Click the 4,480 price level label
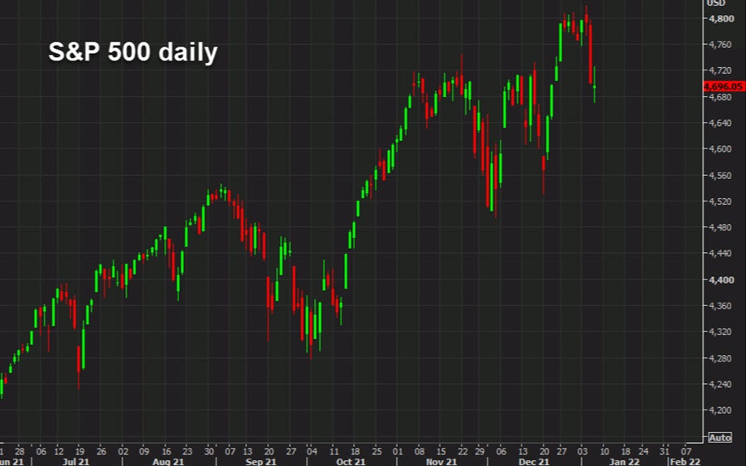The image size is (746, 466). pyautogui.click(x=721, y=227)
